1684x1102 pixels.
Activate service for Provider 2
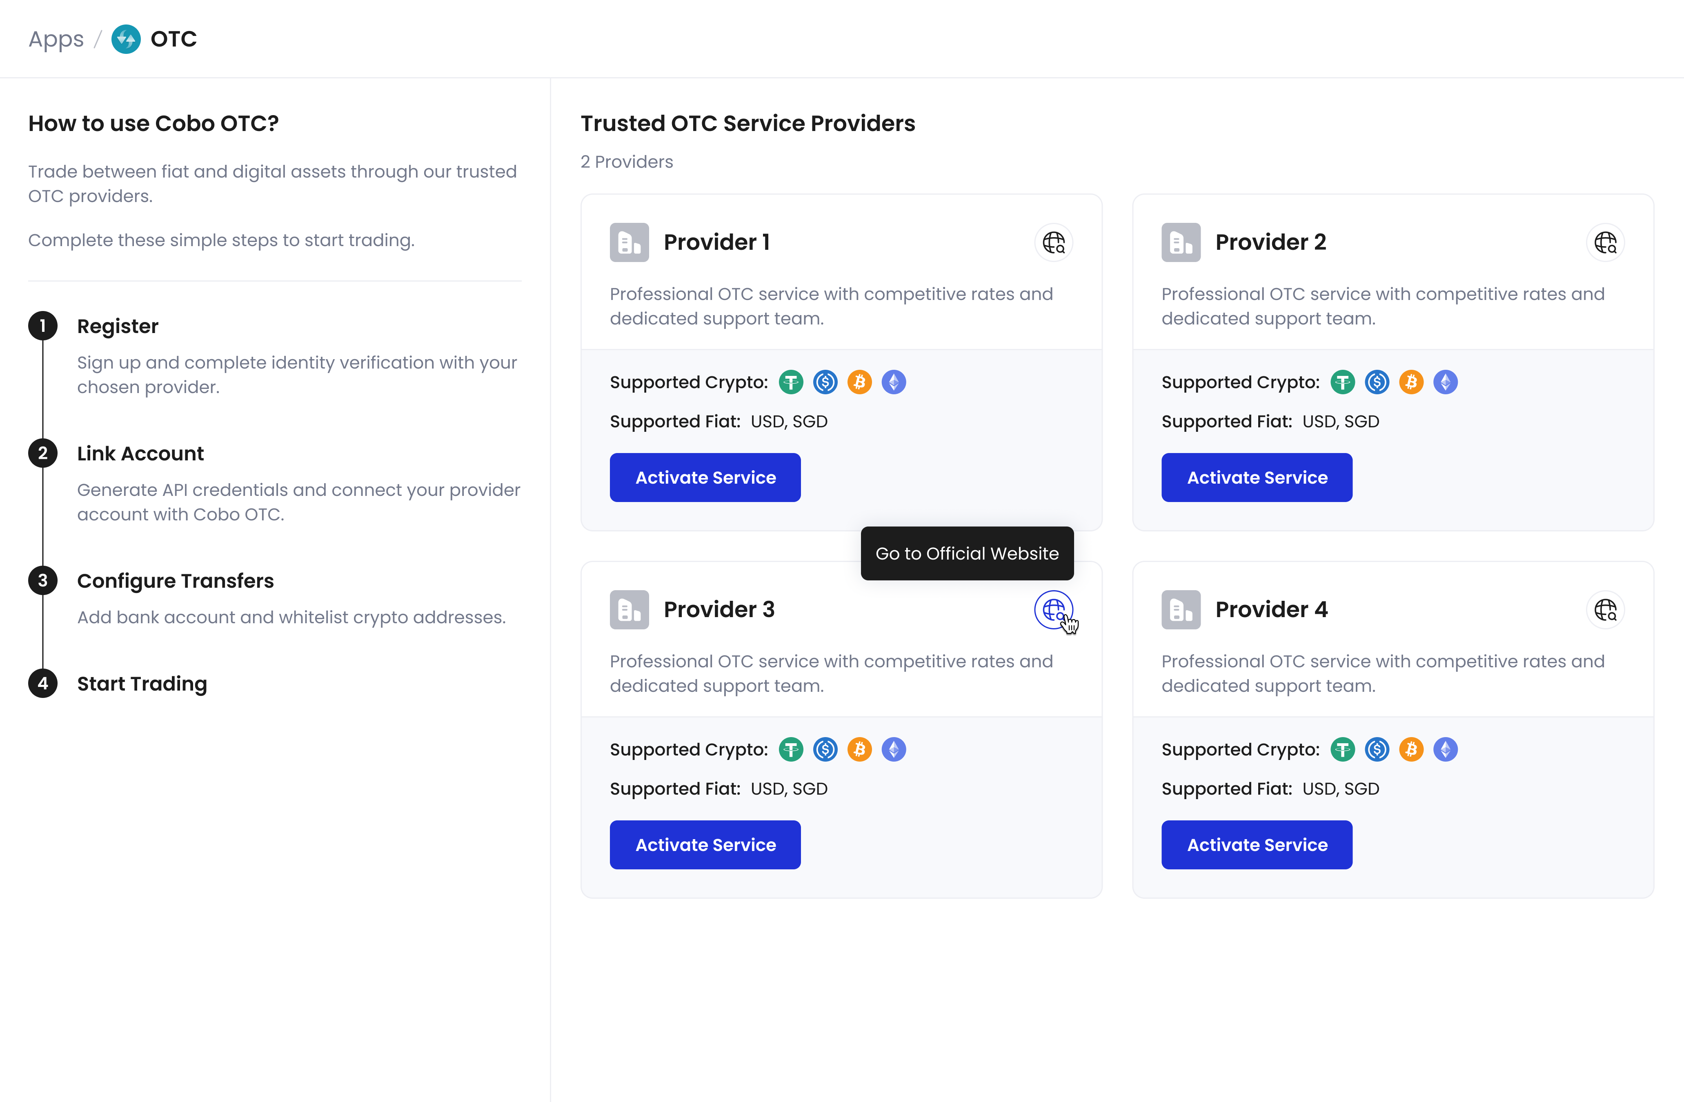(1257, 477)
